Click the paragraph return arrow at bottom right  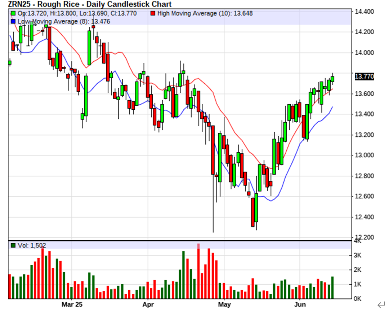tap(380, 305)
